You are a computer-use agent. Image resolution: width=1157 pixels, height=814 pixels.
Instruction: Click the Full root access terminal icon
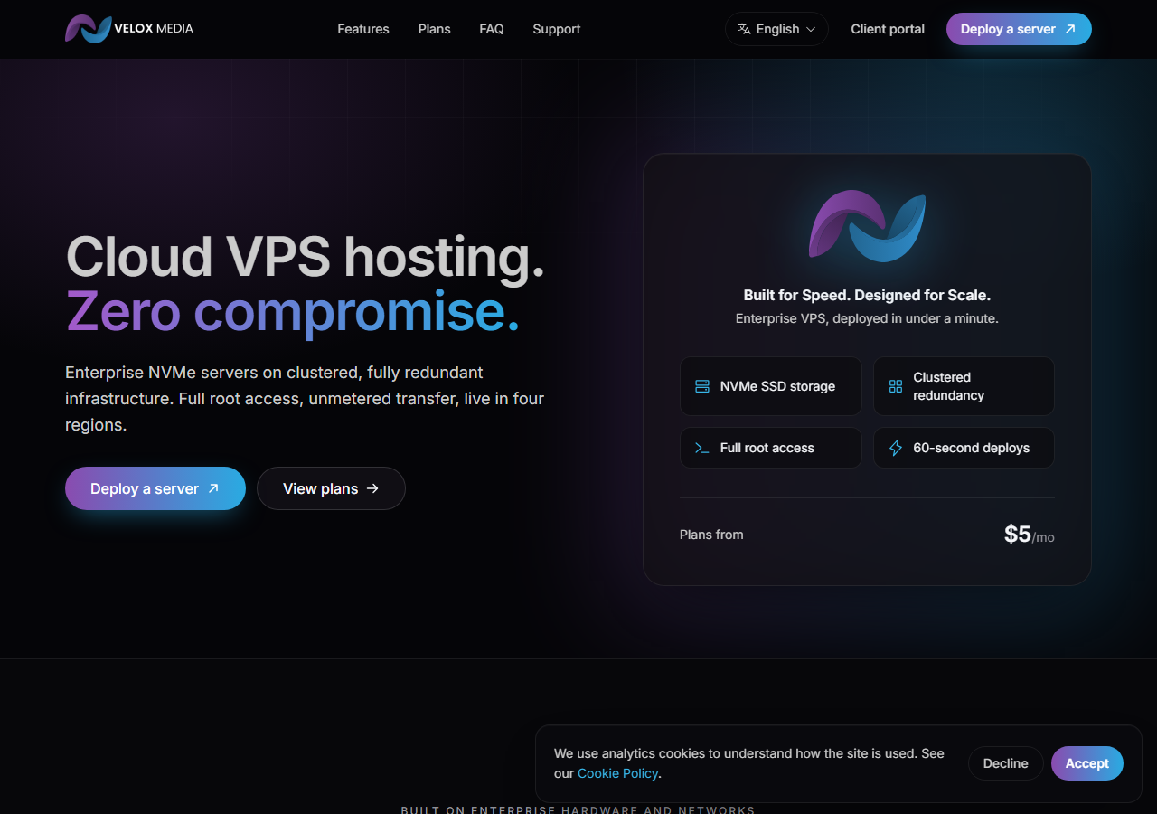coord(702,448)
